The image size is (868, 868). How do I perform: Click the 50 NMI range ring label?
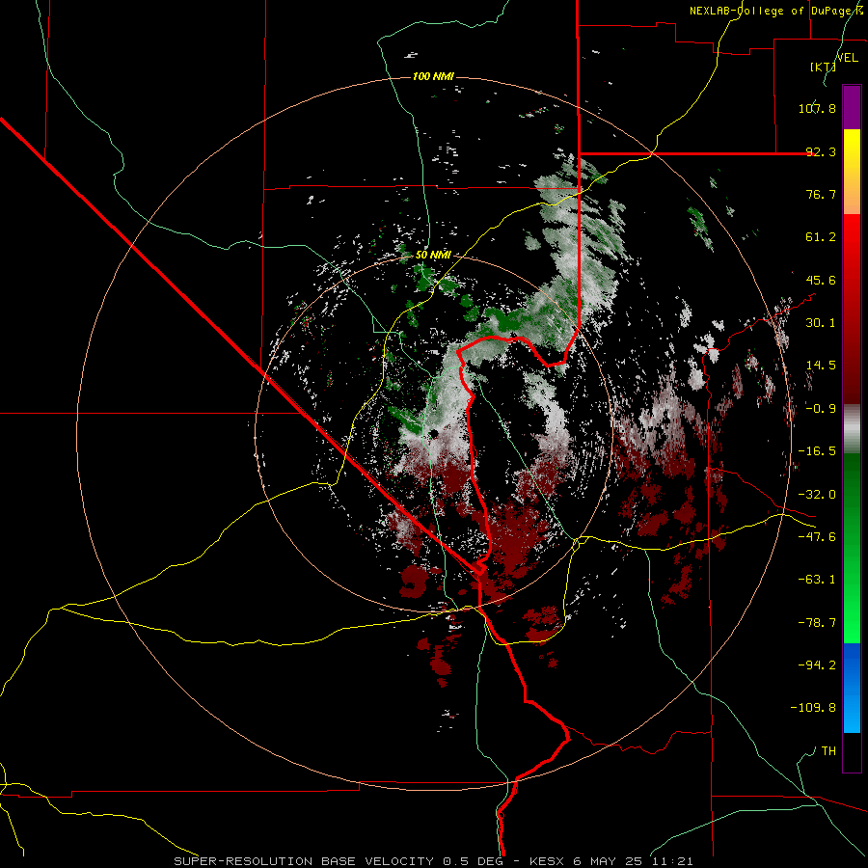pos(433,256)
